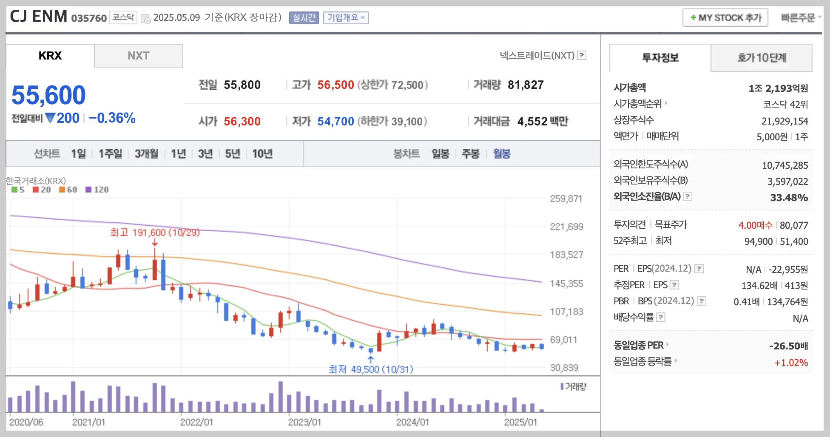Click the calendar icon beside the 2025.05.09 date
This screenshot has width=830, height=437.
coord(145,19)
